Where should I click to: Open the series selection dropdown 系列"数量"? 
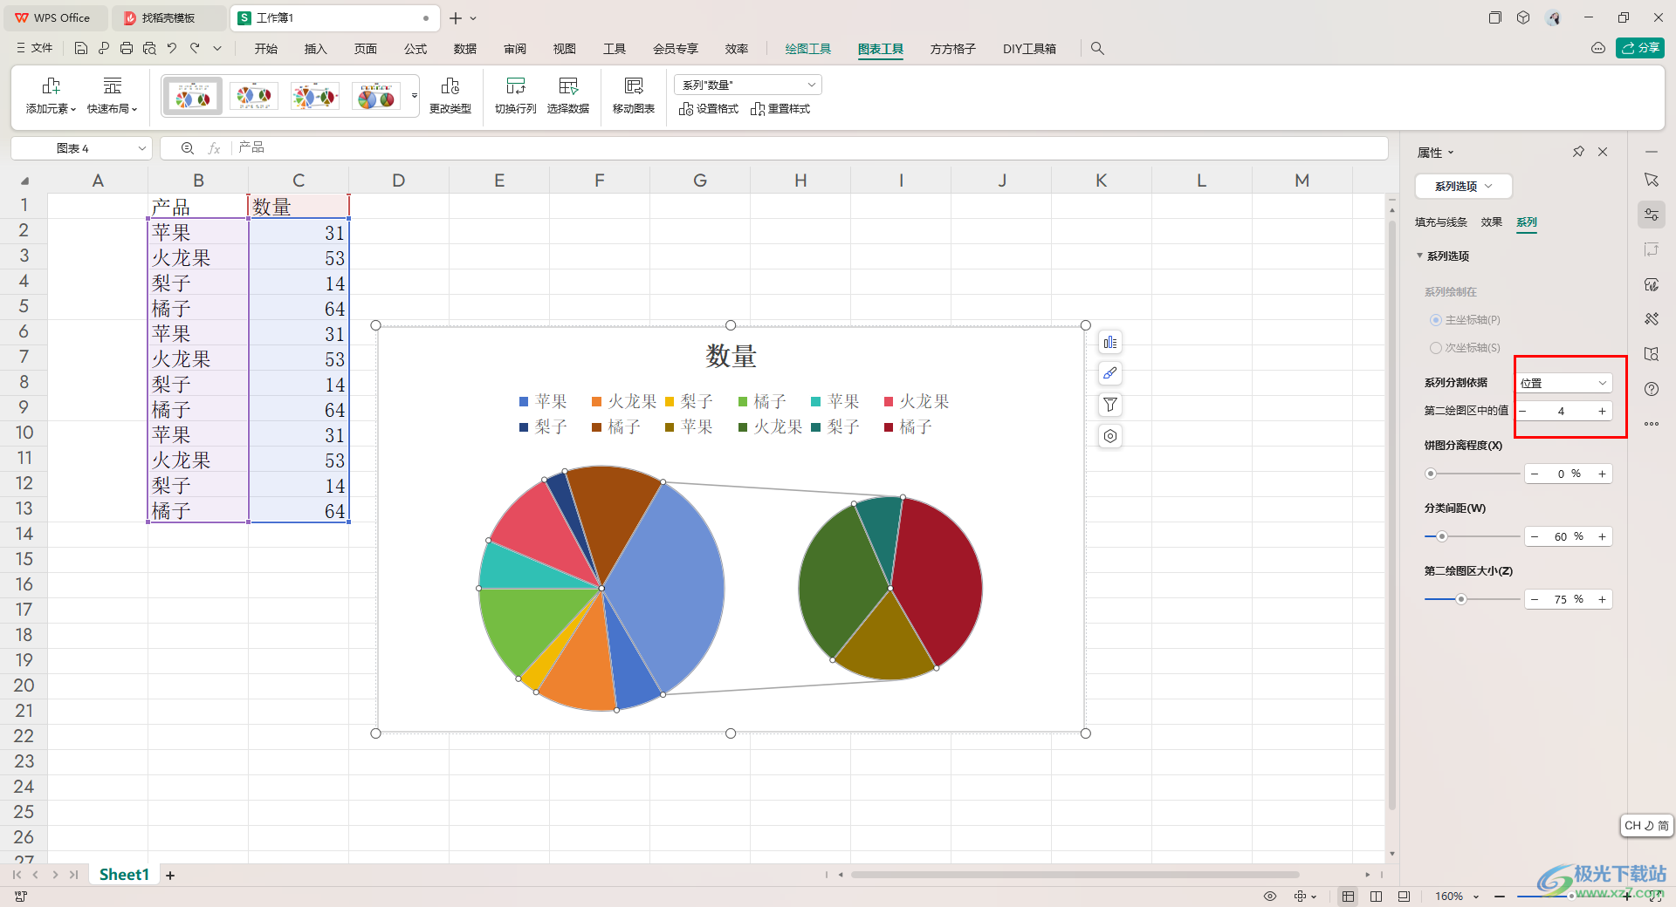pyautogui.click(x=748, y=85)
